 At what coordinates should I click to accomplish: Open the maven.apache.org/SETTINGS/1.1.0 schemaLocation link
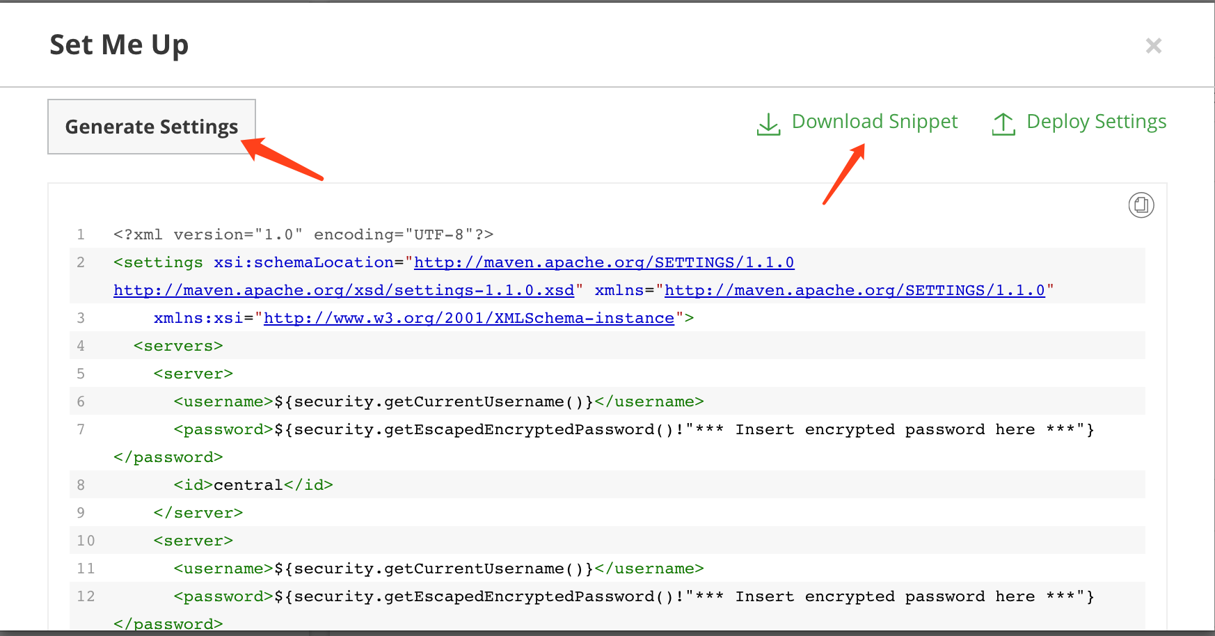(604, 262)
